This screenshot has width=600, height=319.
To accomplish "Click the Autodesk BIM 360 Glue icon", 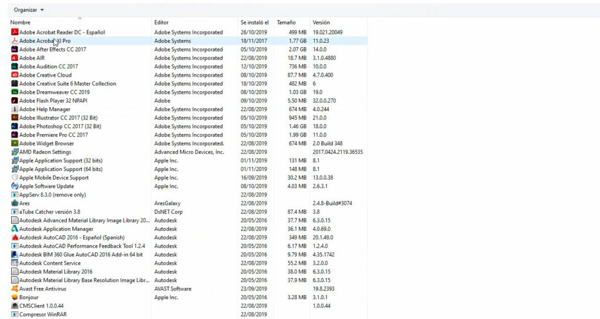I will click(x=15, y=255).
